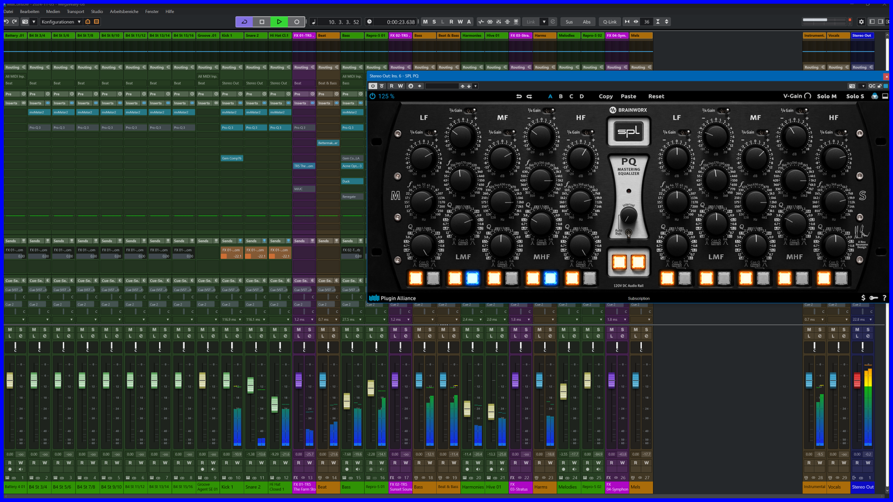Open the 116.9 ms latency dropdown on Kick 1
893x502 pixels.
pyautogui.click(x=232, y=320)
